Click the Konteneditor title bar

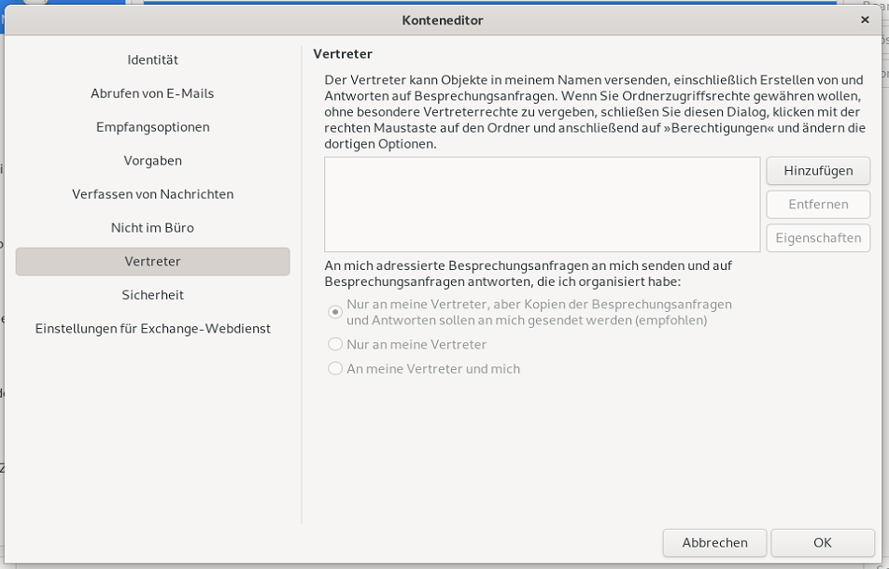(x=444, y=20)
